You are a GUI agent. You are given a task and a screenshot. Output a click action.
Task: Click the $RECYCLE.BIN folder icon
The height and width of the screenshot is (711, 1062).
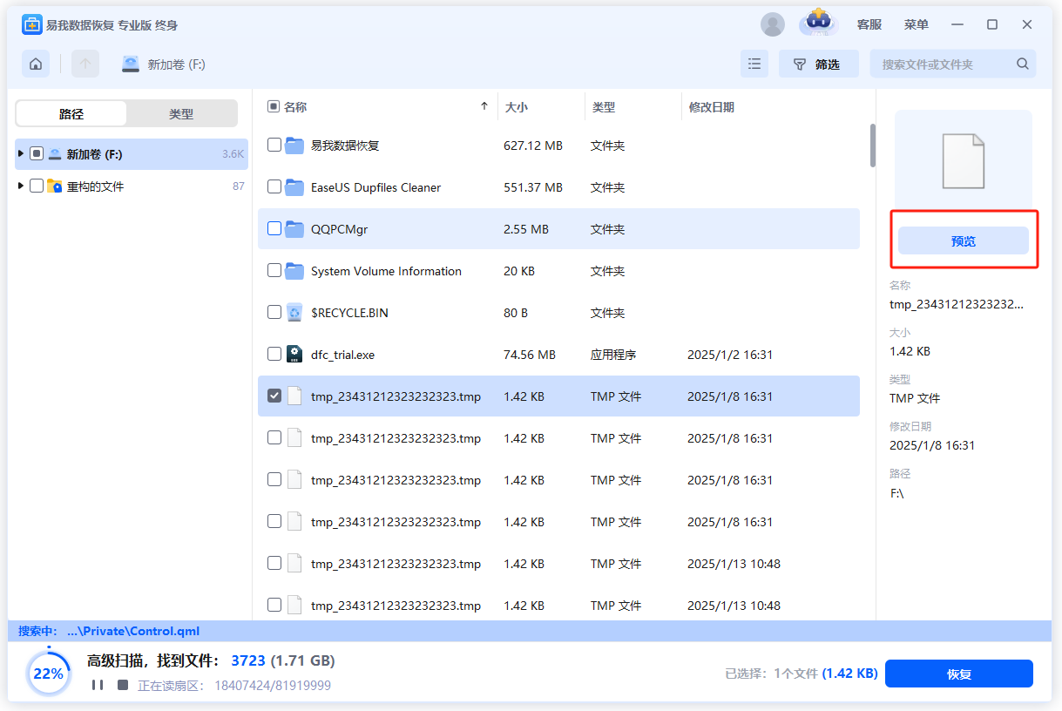click(294, 313)
